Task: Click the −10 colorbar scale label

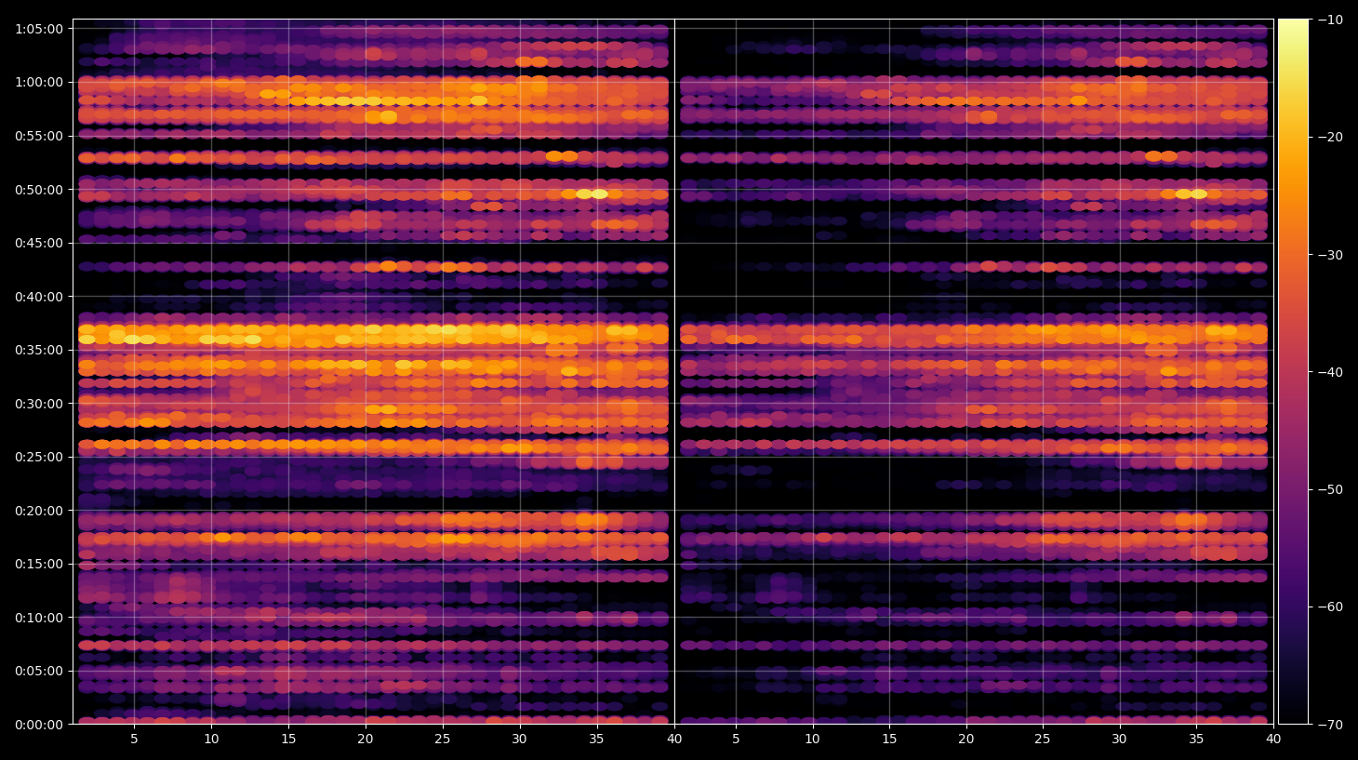Action: point(1331,20)
